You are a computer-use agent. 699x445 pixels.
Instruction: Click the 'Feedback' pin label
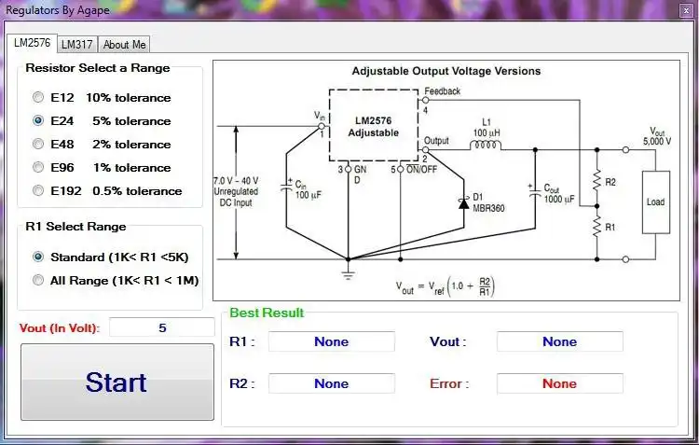tap(442, 91)
